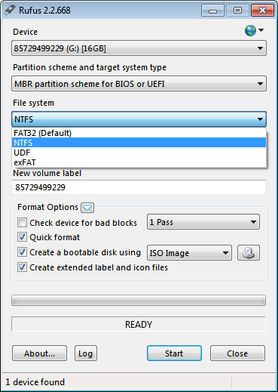Open the Log window button
Screen dimensions: 278x392
(x=86, y=353)
